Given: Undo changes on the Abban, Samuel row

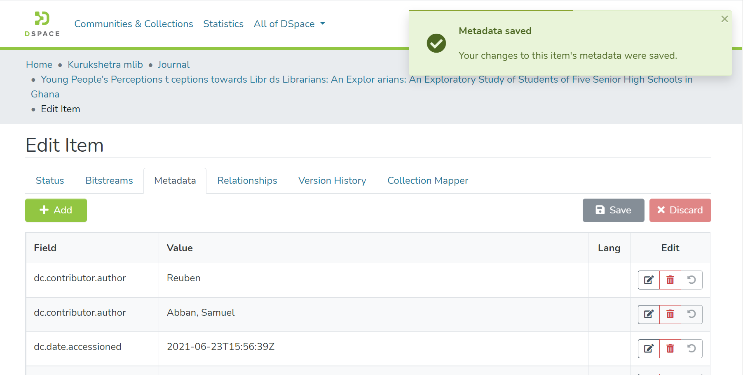Looking at the screenshot, I should click(x=691, y=315).
